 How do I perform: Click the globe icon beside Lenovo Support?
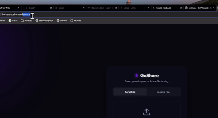[37, 20]
